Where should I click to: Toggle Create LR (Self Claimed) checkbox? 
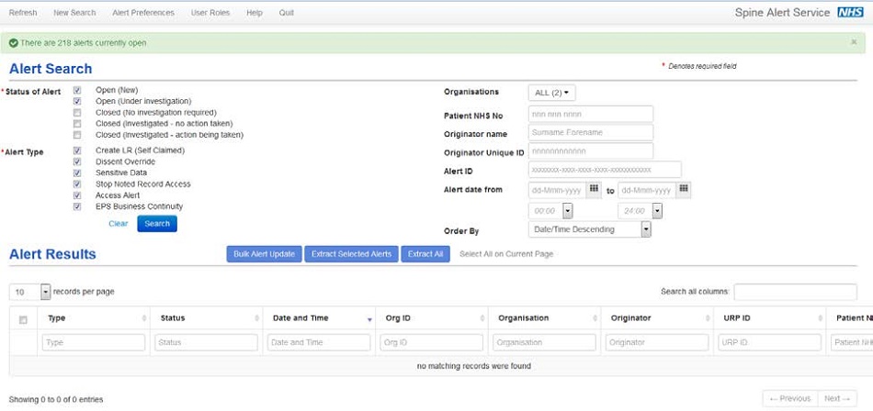pyautogui.click(x=77, y=150)
